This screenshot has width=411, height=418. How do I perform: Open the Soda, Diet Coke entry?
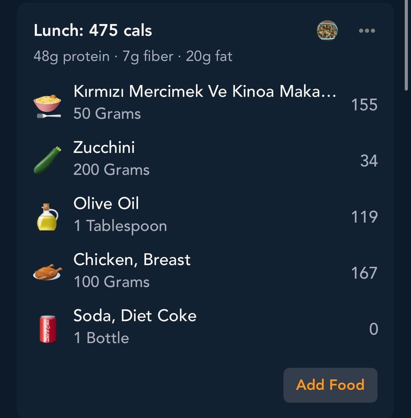point(135,316)
